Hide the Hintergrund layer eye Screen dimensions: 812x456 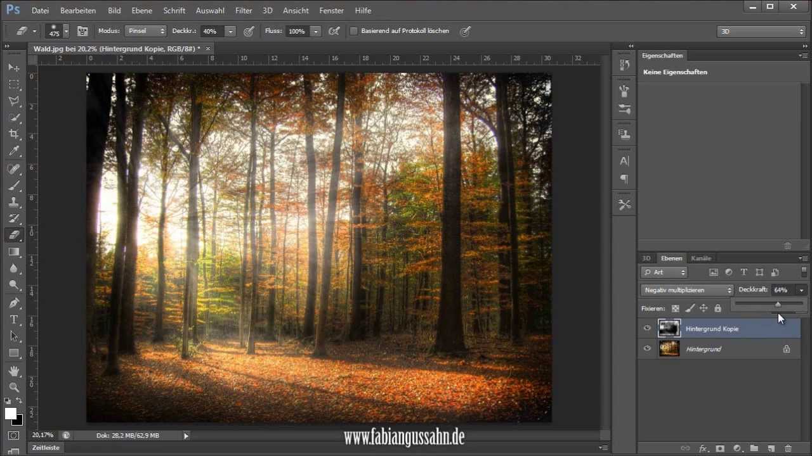click(x=647, y=348)
